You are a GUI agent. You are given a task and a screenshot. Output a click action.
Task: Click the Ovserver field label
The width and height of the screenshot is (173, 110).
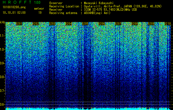pos(56,3)
